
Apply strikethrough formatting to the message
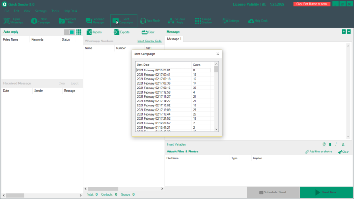coord(343,145)
